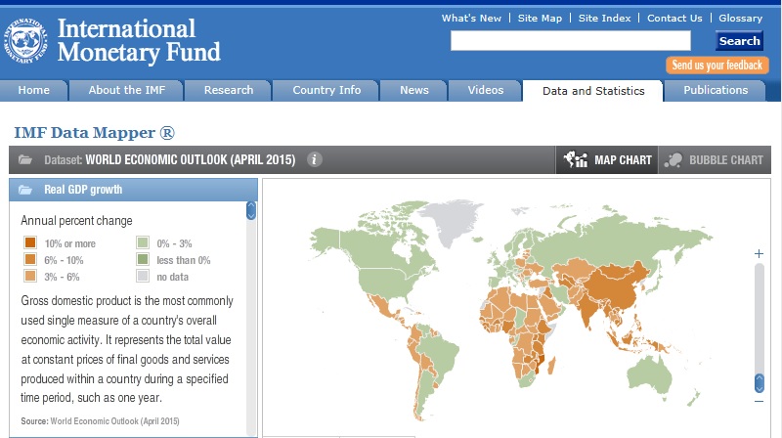Follow the What's New link
Screen dimensions: 782x438
(x=471, y=19)
